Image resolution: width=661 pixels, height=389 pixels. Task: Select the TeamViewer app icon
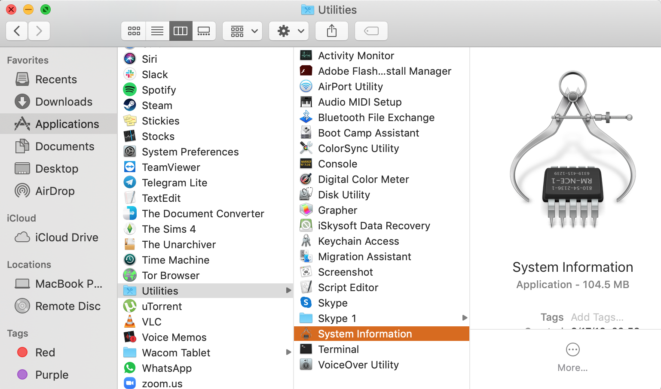(130, 167)
